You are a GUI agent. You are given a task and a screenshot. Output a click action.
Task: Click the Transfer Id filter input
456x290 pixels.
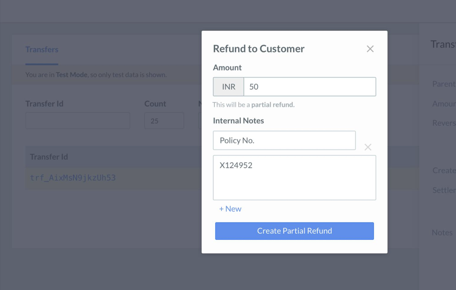click(x=78, y=121)
